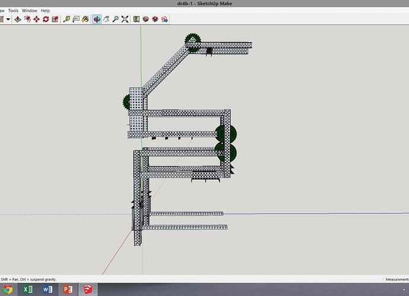This screenshot has height=296, width=409.
Task: Select the Tape Measure tool
Action: (x=66, y=20)
